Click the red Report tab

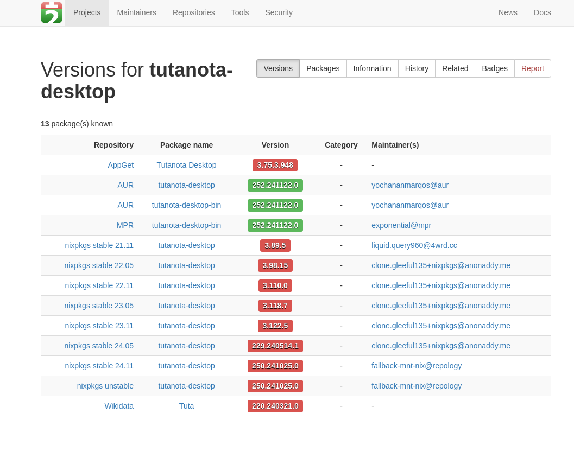click(532, 68)
